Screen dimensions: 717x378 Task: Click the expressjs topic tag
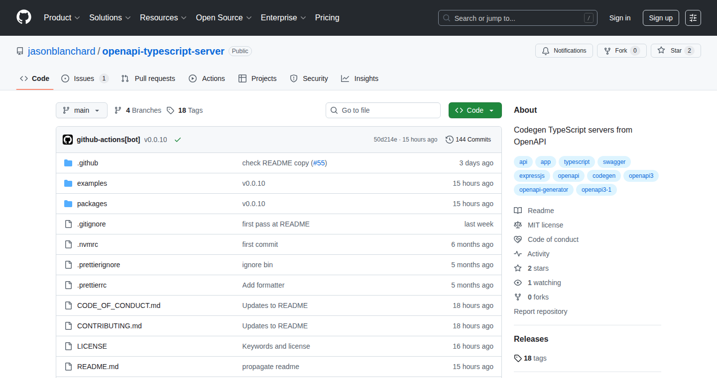532,176
